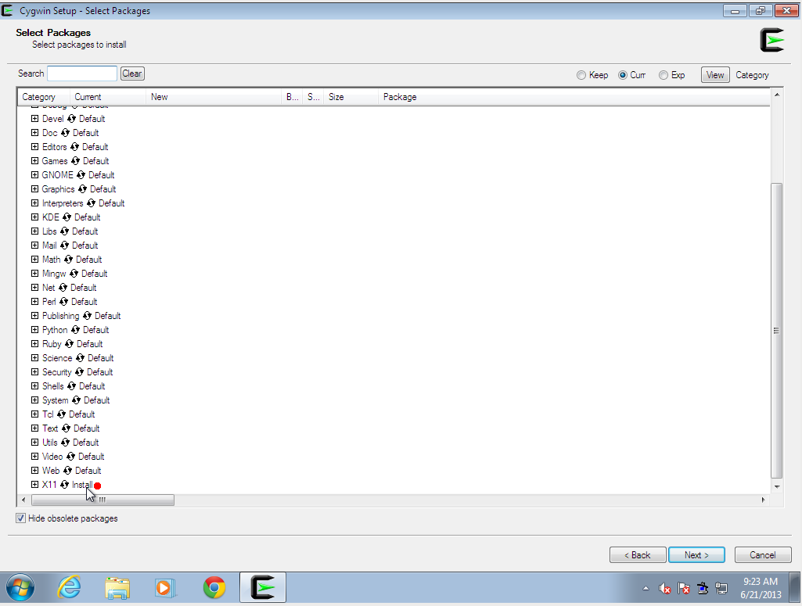The image size is (802, 606).
Task: Click the cycle icon next to Games
Action: coord(75,161)
